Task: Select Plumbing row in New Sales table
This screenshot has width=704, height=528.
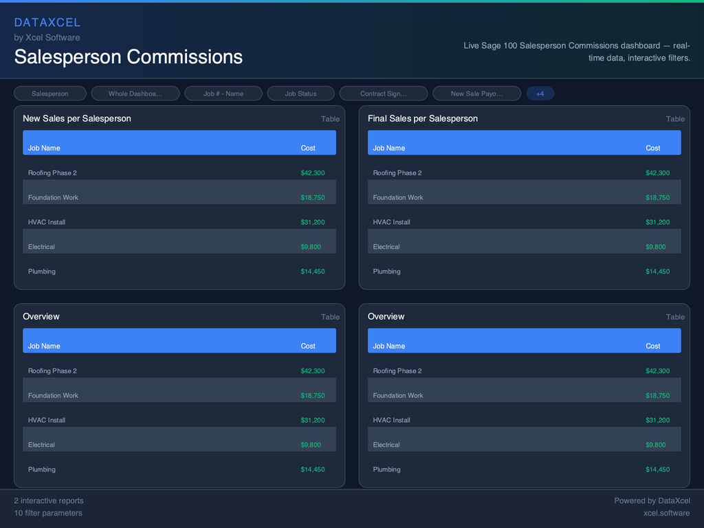Action: (42, 272)
